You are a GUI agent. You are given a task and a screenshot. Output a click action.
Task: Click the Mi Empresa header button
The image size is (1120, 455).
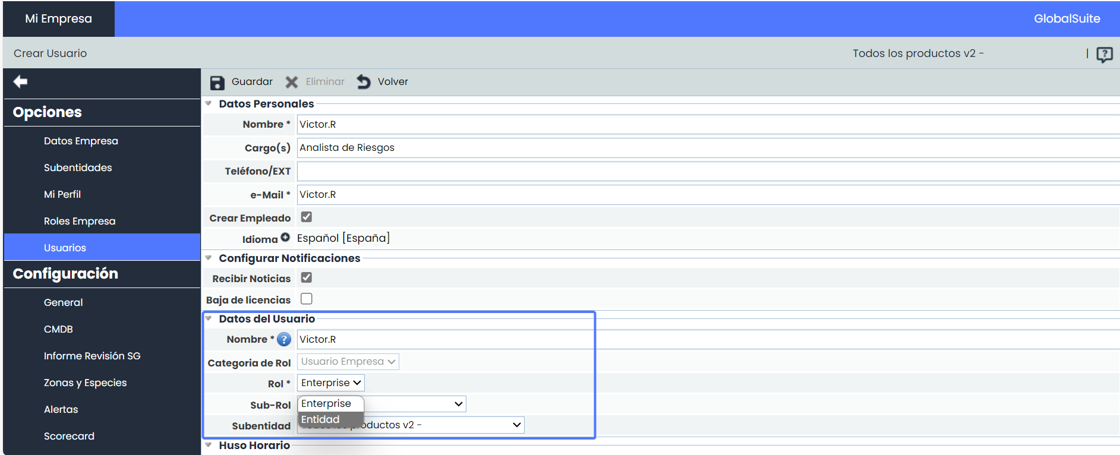click(x=58, y=18)
